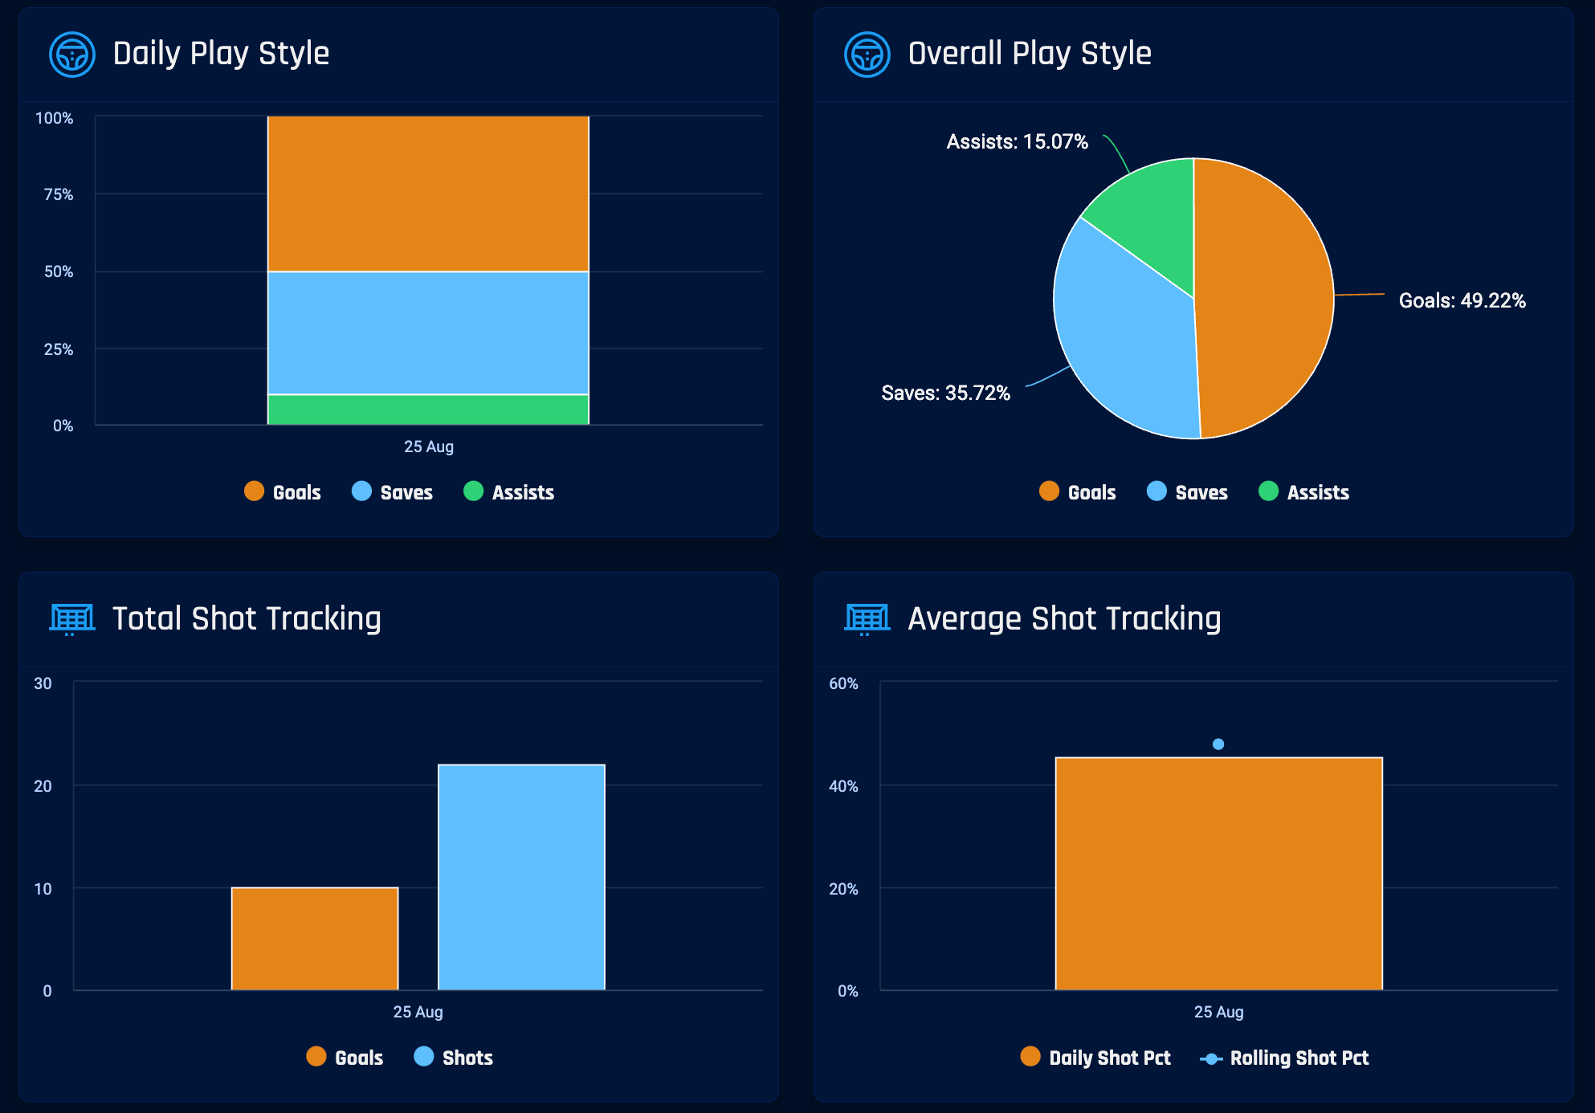Click the blue Shots bar for 25 Aug
This screenshot has width=1595, height=1113.
pyautogui.click(x=521, y=877)
